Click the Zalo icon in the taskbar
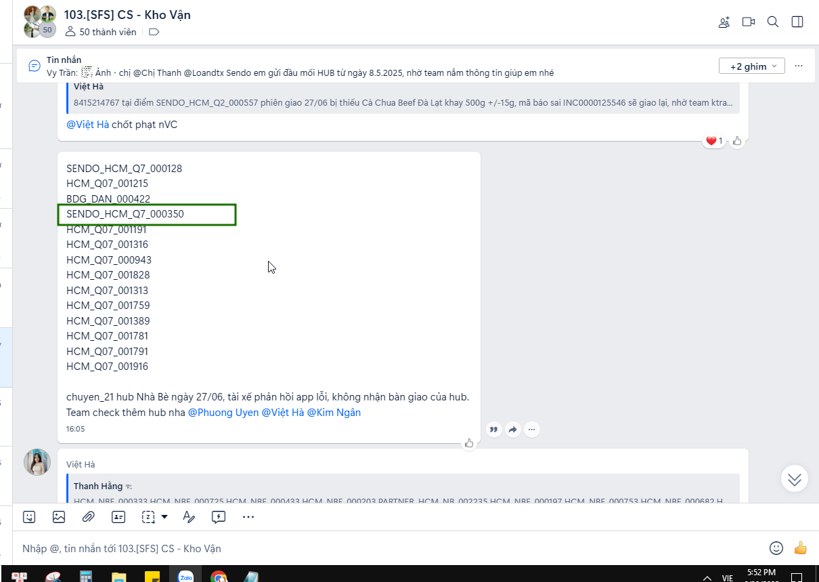Image resolution: width=819 pixels, height=582 pixels. coord(185,576)
